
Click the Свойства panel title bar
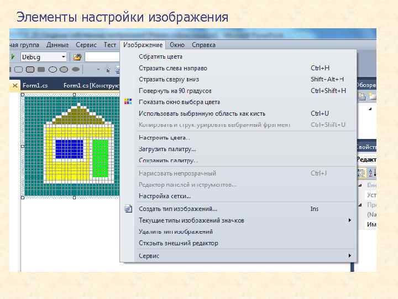pos(366,147)
